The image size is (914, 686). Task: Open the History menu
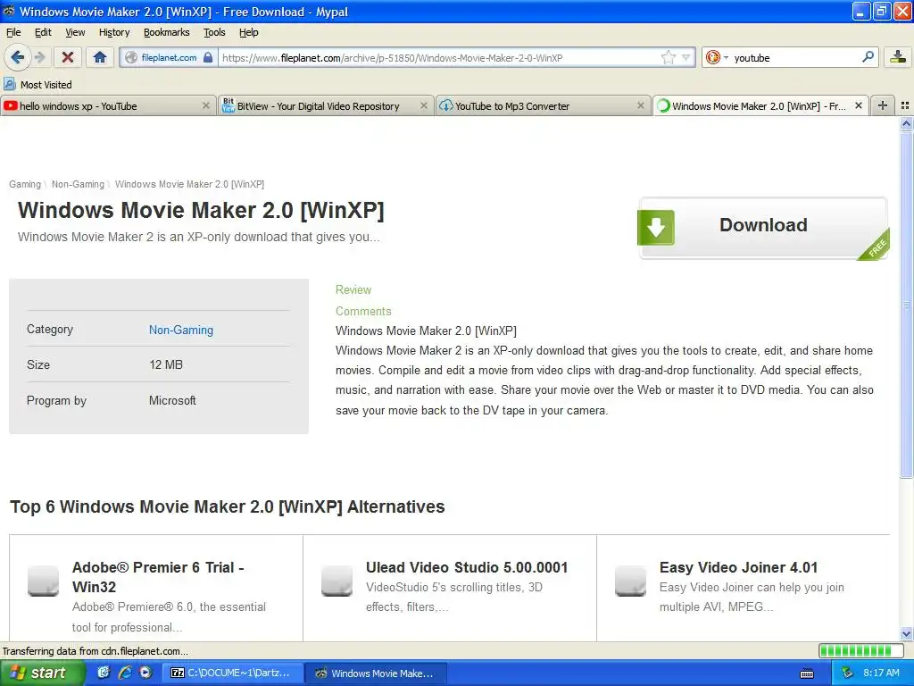click(x=114, y=32)
